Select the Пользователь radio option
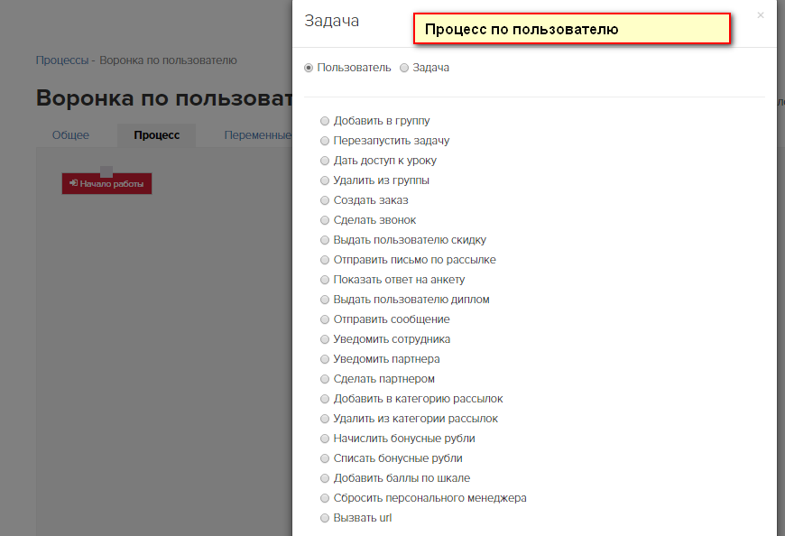The width and height of the screenshot is (785, 536). tap(309, 68)
